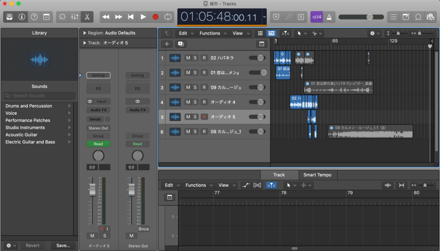
Task: Click the Stereo Out output button
Action: [x=98, y=128]
